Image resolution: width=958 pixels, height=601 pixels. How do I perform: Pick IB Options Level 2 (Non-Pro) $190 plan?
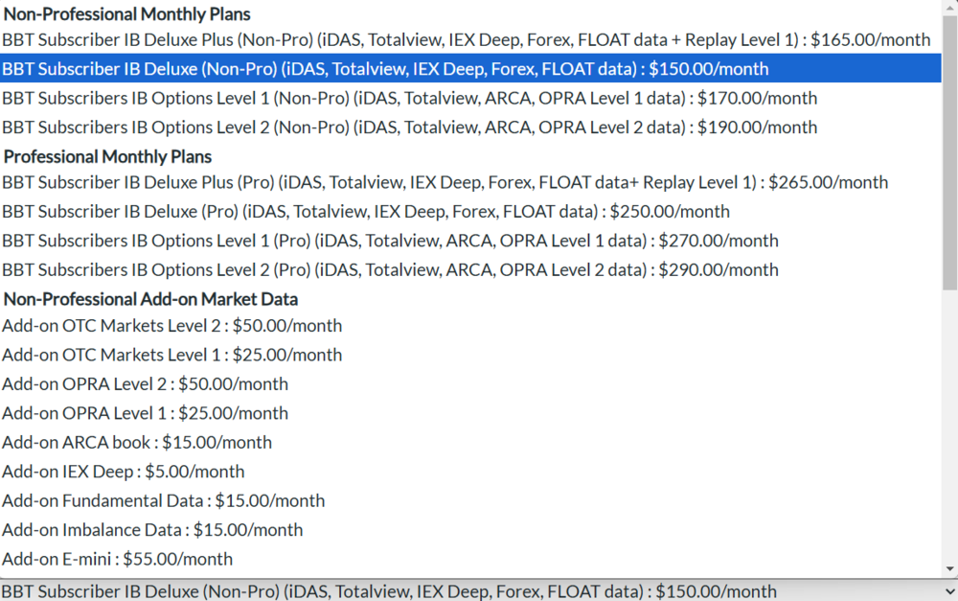click(409, 127)
